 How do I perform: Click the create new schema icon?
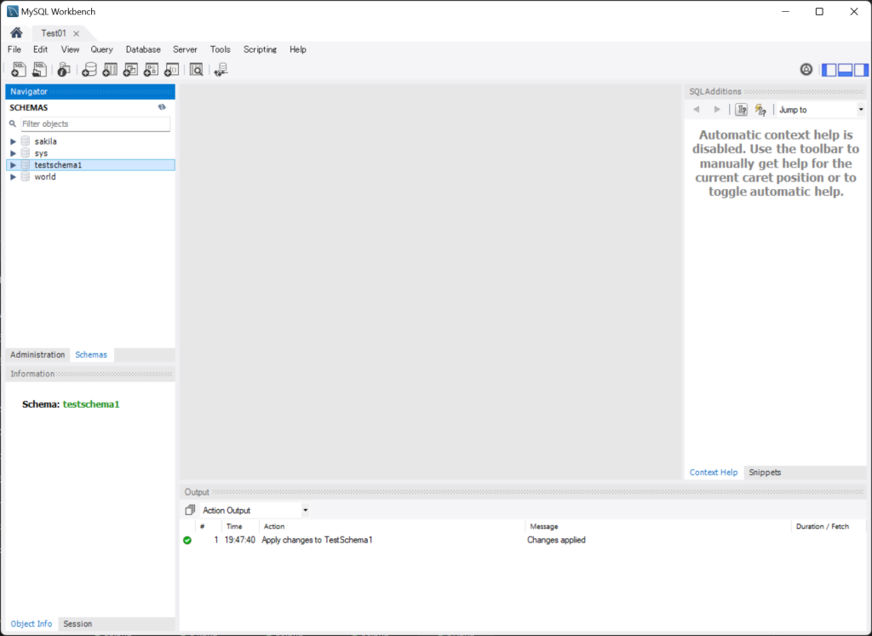point(89,70)
